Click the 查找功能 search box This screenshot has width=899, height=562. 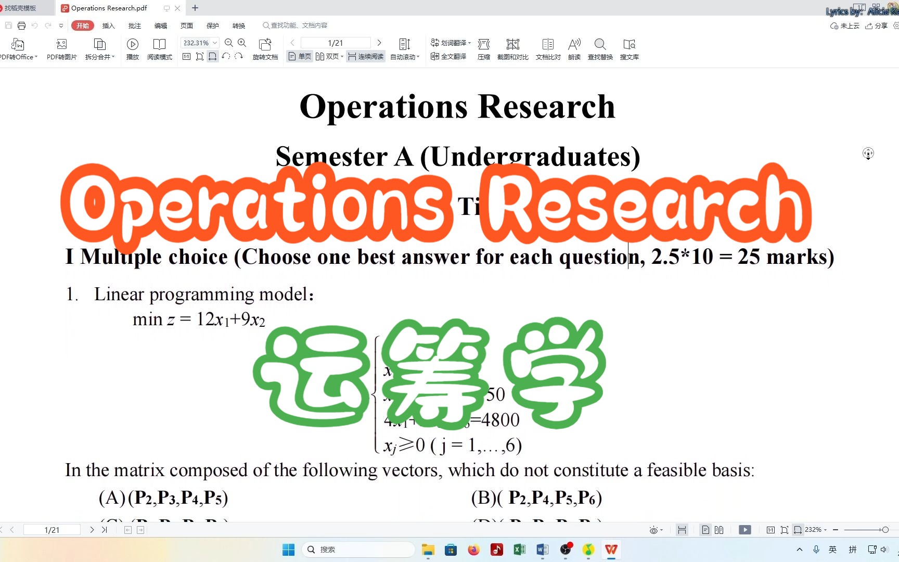point(295,25)
